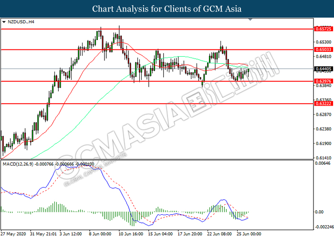
Task: Click the 0.62870 price axis label
Action: click(324, 115)
